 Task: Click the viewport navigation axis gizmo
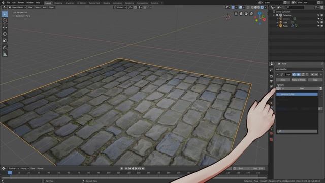pyautogui.click(x=260, y=18)
